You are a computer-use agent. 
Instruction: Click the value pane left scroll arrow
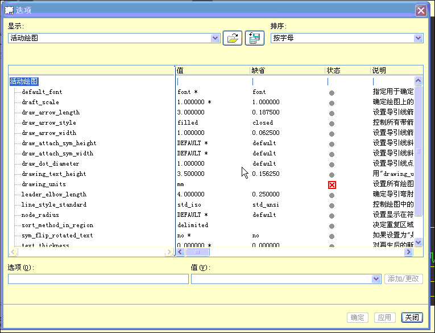180,252
